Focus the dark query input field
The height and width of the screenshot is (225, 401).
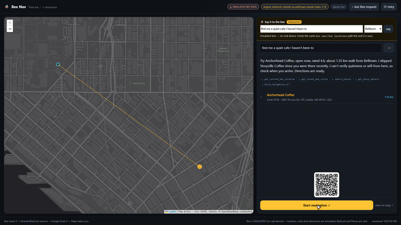(321, 48)
